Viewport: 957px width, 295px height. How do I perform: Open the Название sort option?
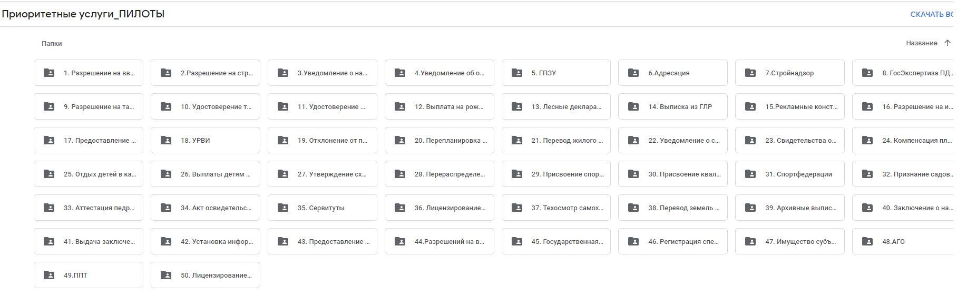pyautogui.click(x=921, y=43)
